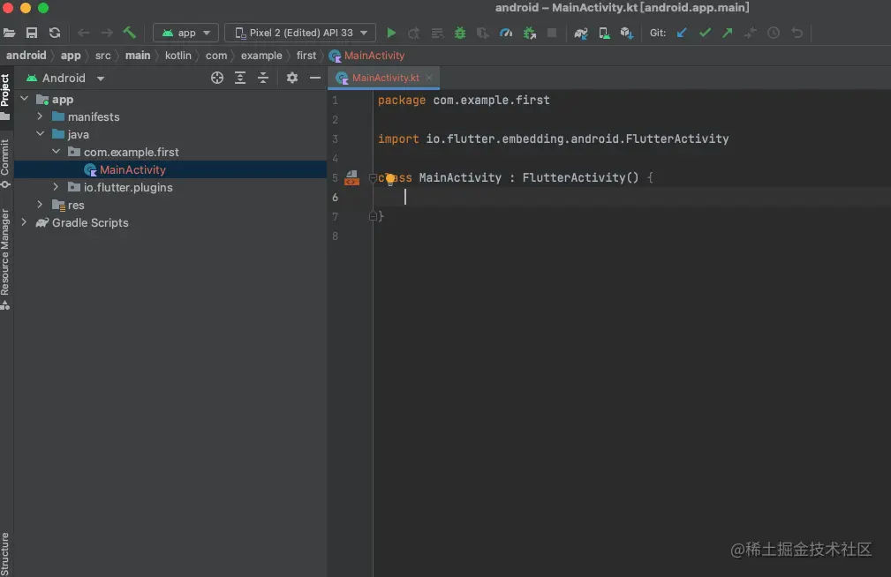Click the app breadcrumb

point(71,55)
